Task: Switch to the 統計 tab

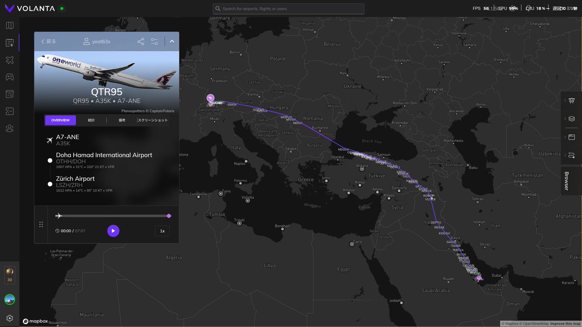Action: (91, 120)
